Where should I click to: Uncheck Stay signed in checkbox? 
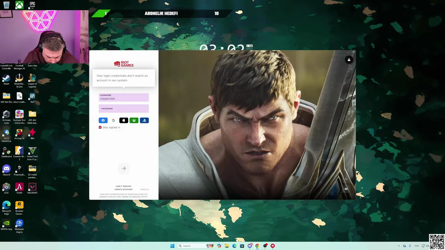(x=100, y=127)
